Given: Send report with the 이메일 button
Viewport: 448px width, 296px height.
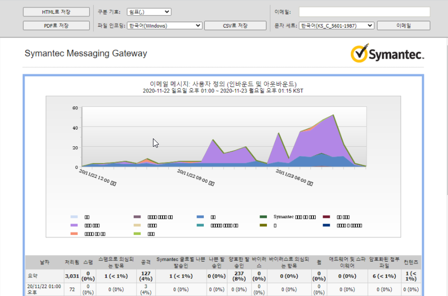Looking at the screenshot, I should tap(404, 26).
